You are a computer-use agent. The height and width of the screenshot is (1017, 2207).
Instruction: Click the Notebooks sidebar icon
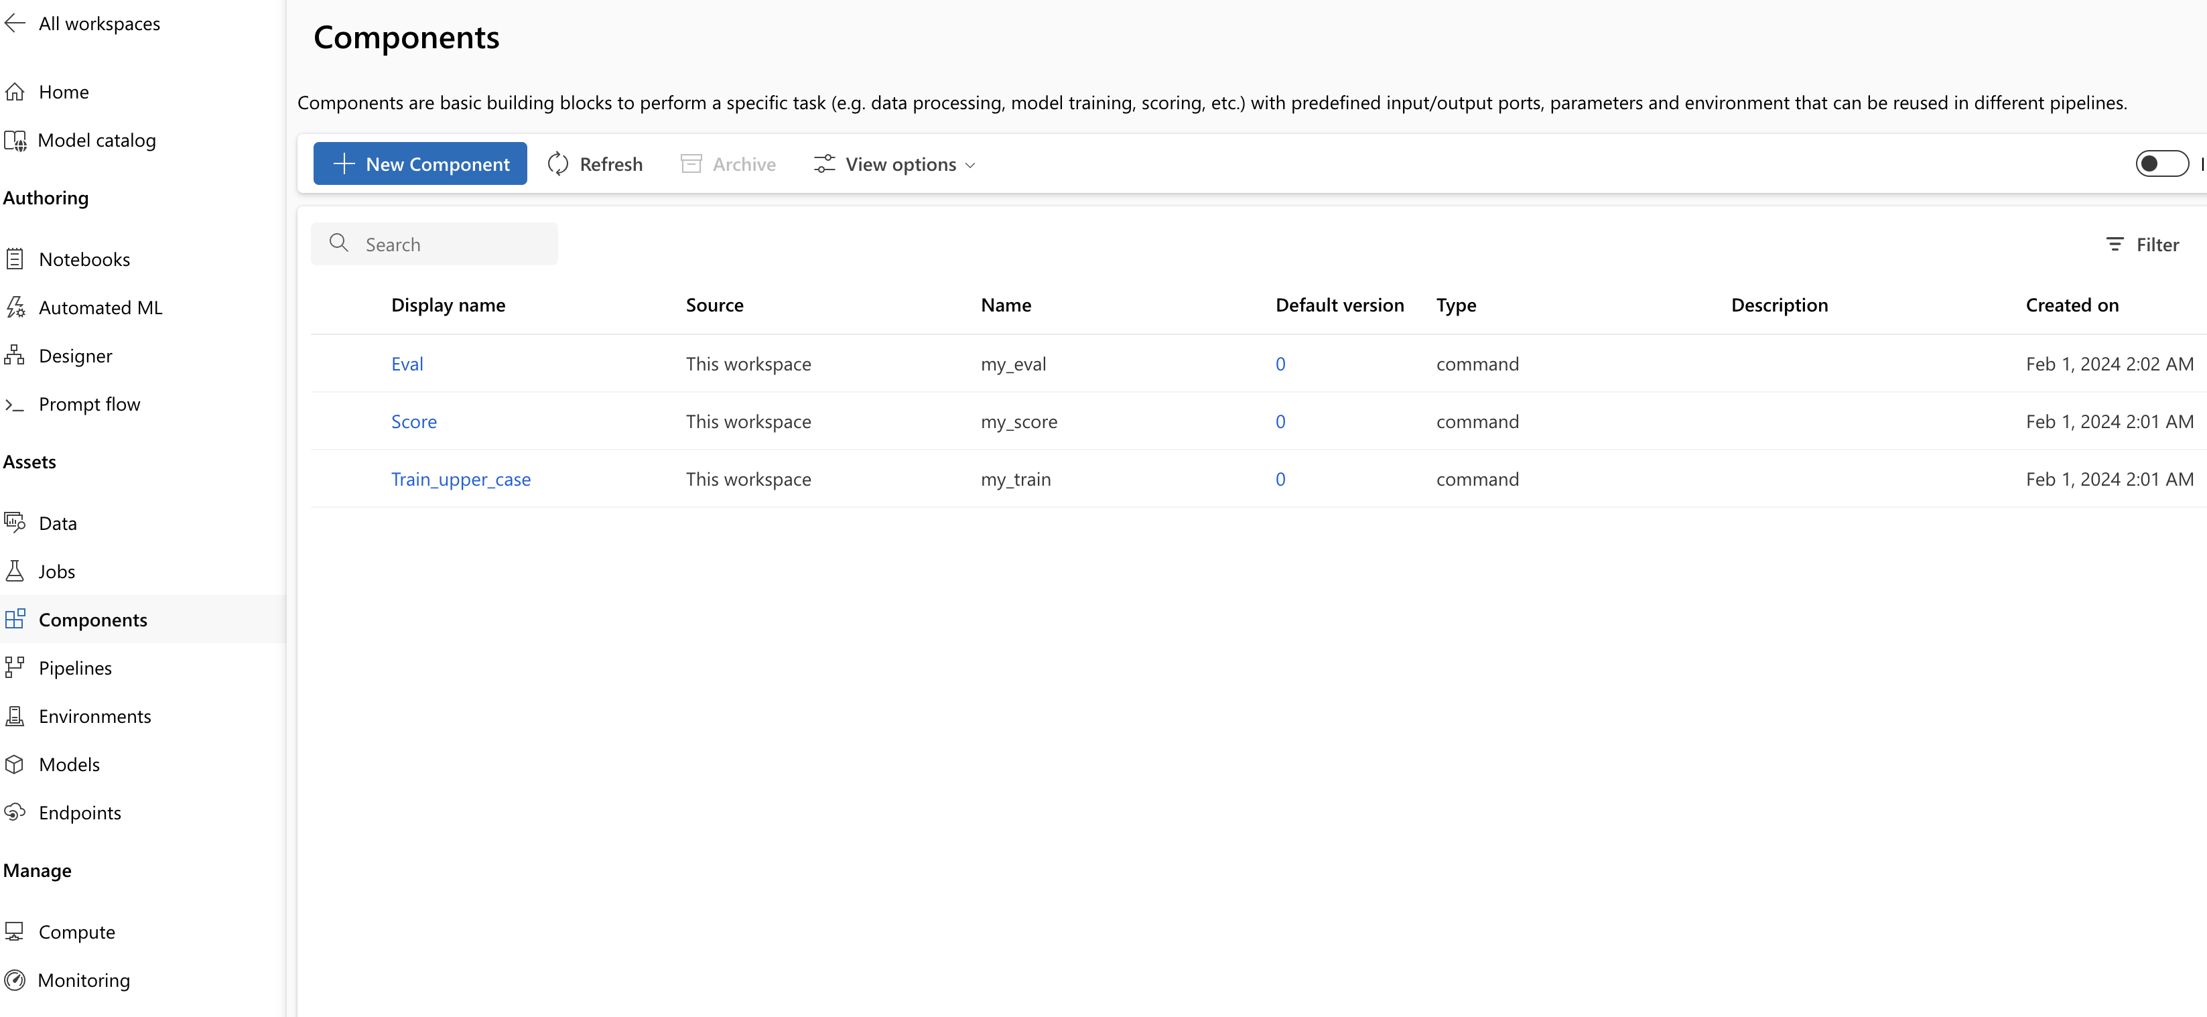click(x=18, y=259)
